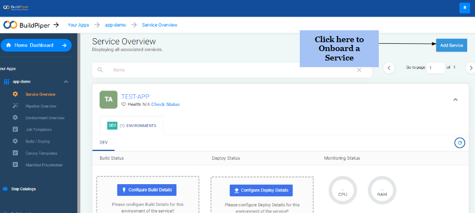Click the Environment Overview gear icon
This screenshot has width=475, height=213.
[15, 118]
